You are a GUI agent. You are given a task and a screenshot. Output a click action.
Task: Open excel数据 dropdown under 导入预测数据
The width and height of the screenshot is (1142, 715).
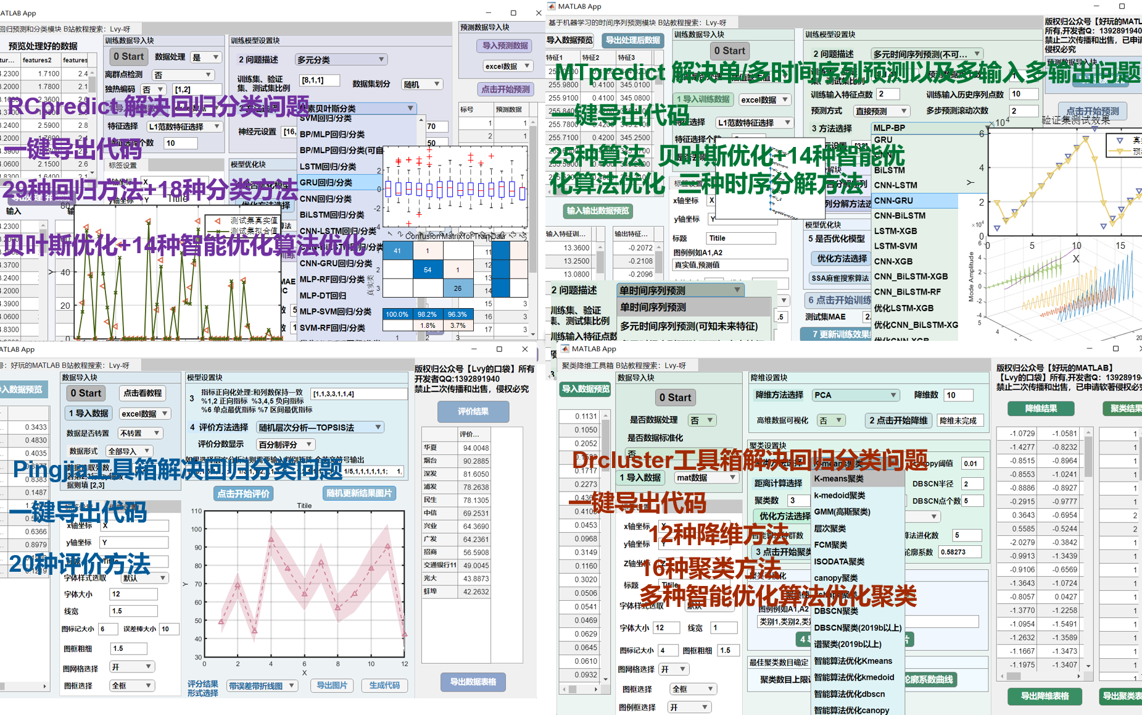coord(508,66)
